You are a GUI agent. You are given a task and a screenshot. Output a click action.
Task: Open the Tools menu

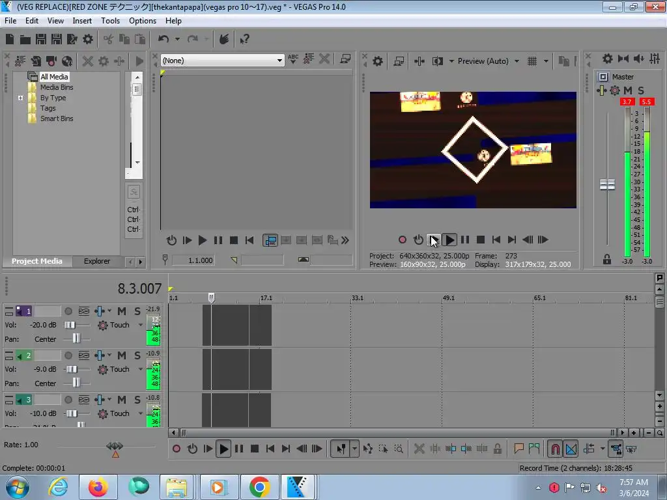[x=110, y=21]
